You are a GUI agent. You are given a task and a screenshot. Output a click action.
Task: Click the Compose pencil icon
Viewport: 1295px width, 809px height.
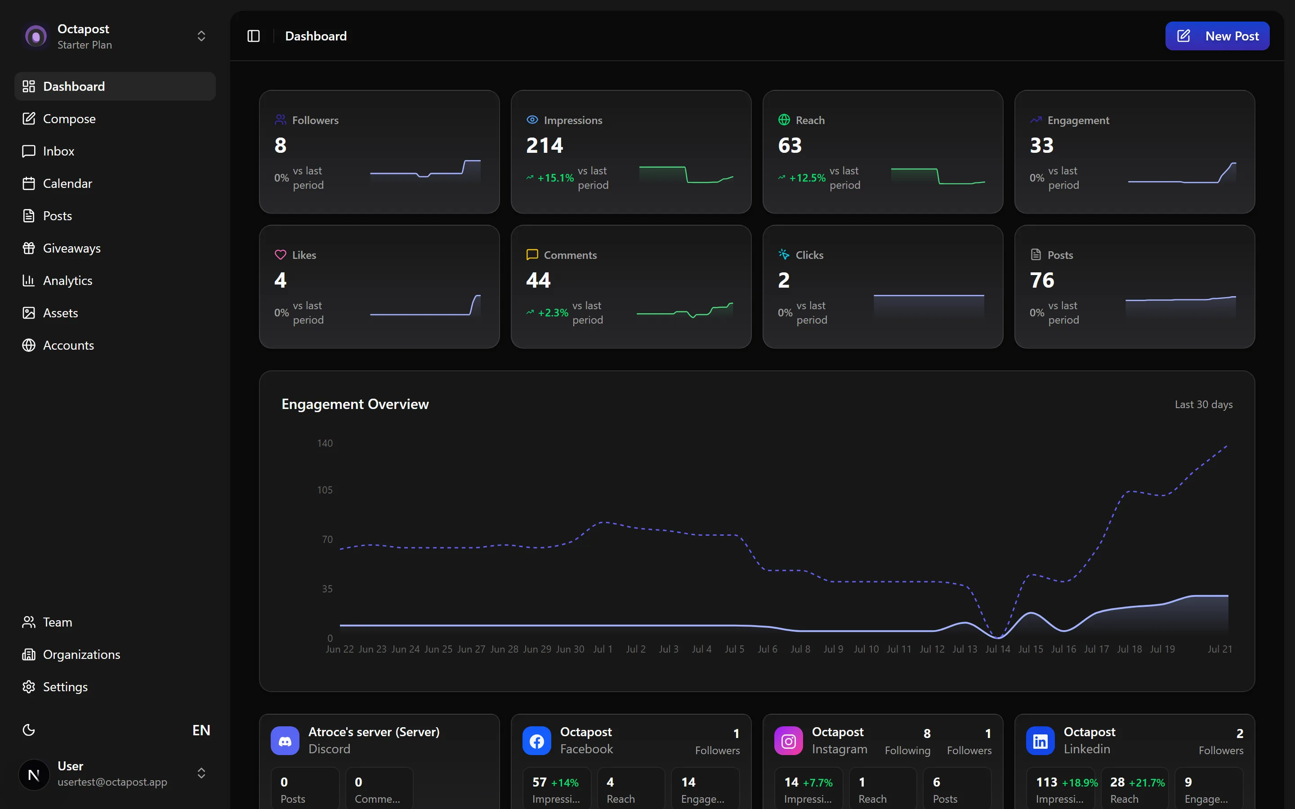coord(29,119)
